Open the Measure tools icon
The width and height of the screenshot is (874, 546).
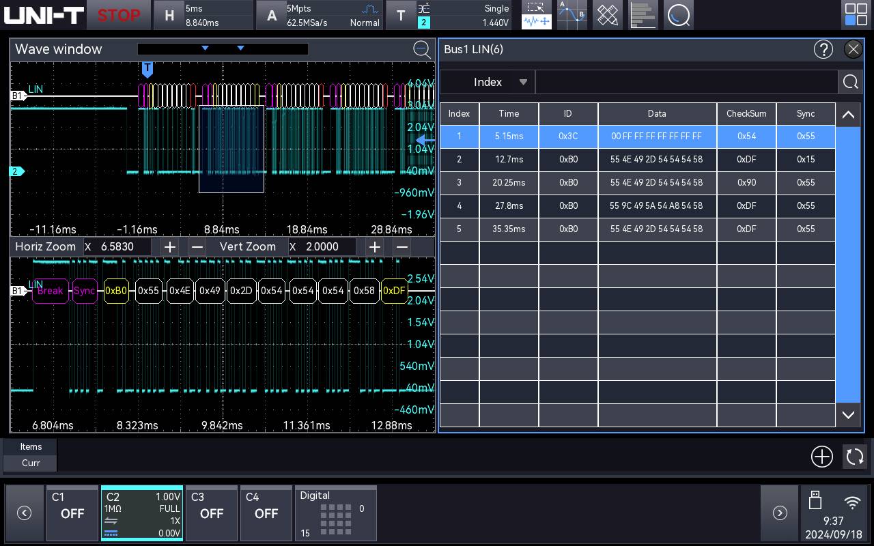[607, 15]
